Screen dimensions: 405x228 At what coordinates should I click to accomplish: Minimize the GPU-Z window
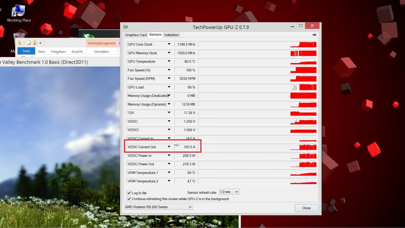coord(292,26)
